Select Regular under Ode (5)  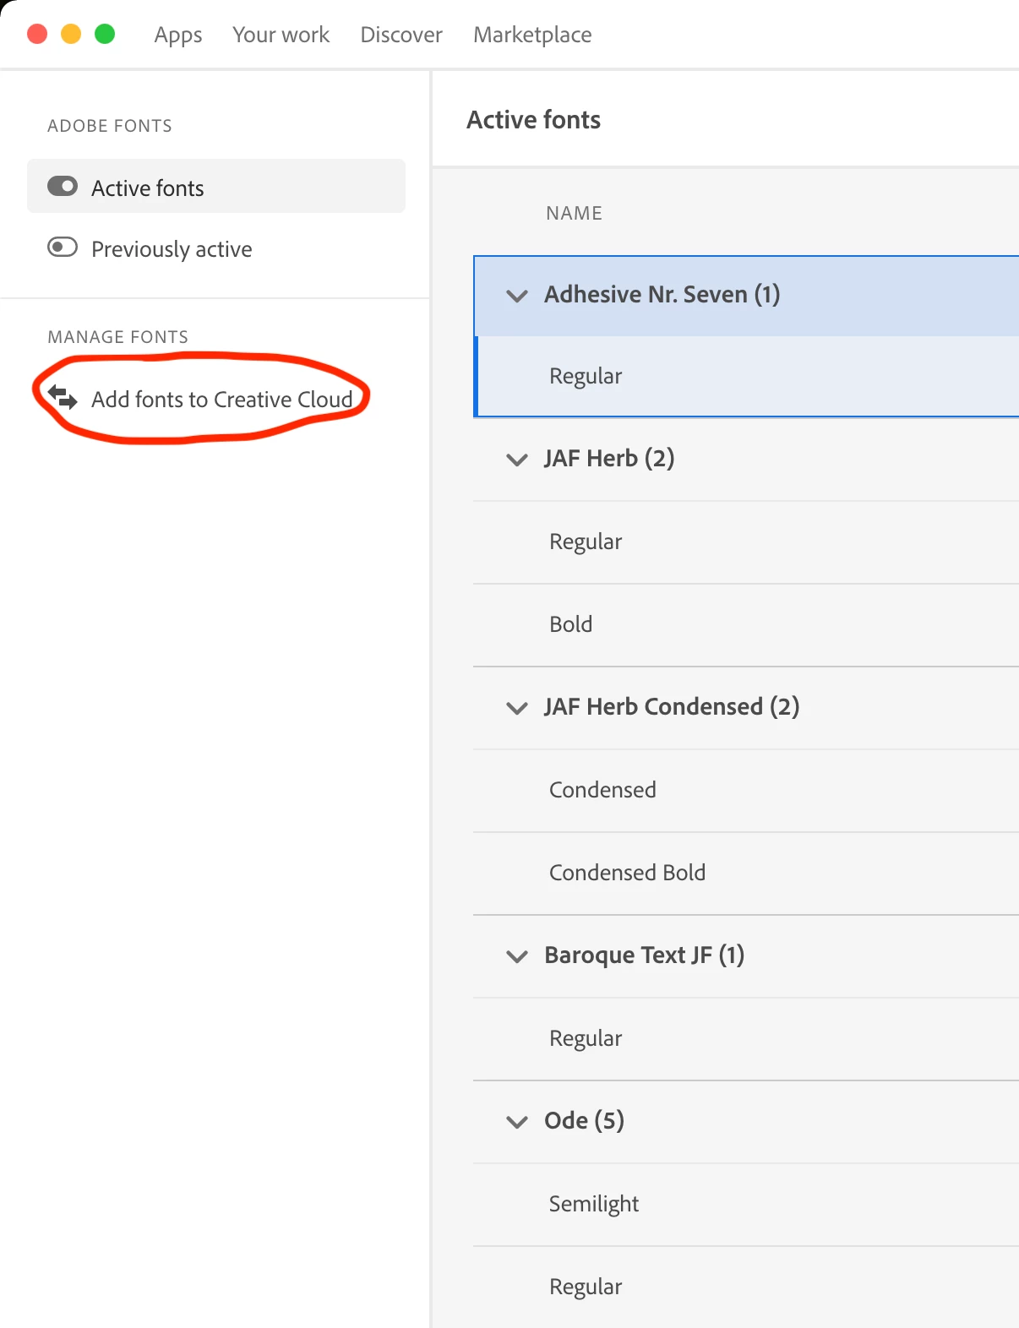coord(746,1287)
